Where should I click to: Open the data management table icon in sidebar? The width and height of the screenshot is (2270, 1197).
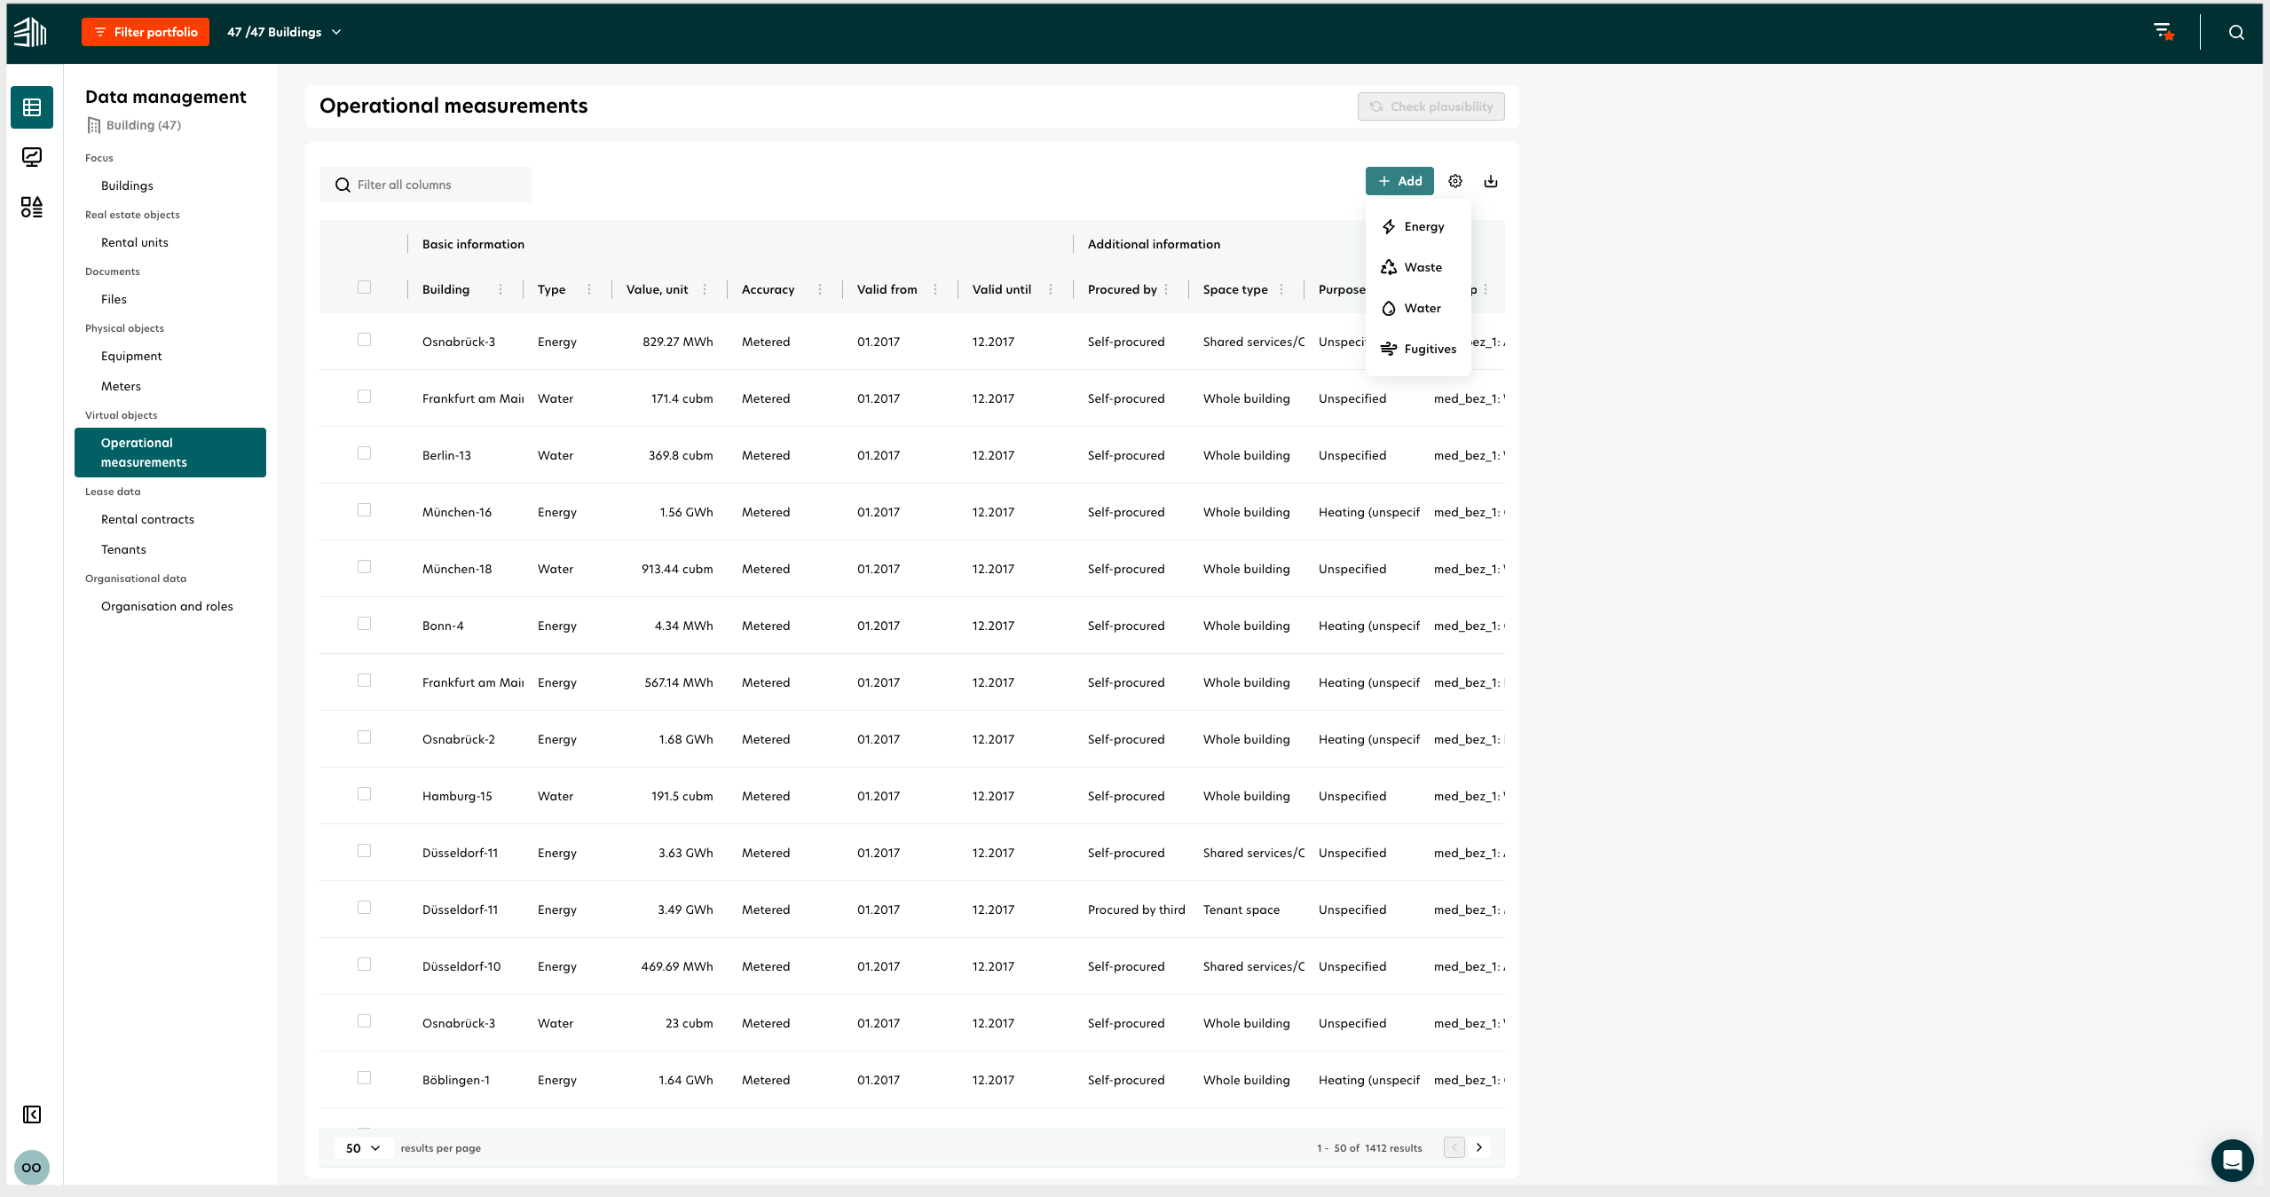(x=32, y=107)
